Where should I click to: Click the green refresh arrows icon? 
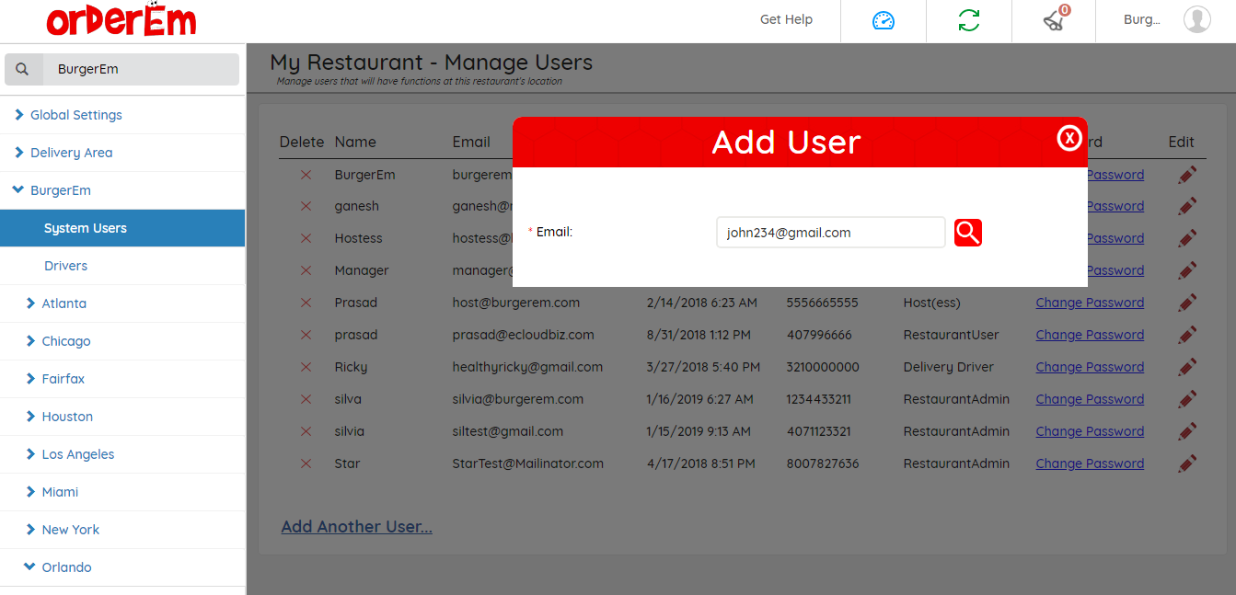tap(968, 20)
